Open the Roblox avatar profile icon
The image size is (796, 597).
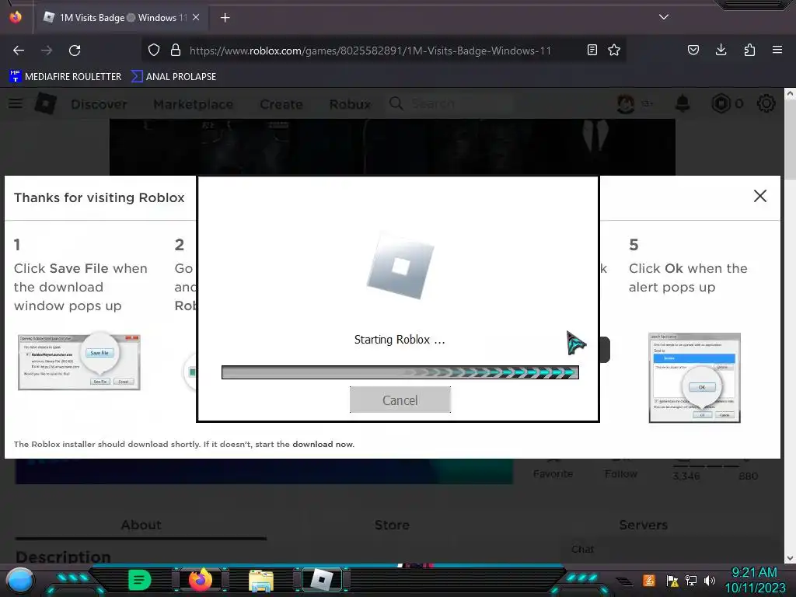626,103
